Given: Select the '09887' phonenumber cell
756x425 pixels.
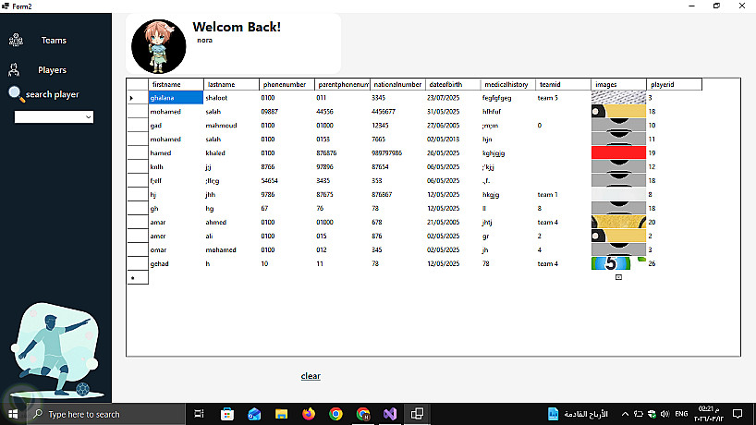Looking at the screenshot, I should (287, 112).
